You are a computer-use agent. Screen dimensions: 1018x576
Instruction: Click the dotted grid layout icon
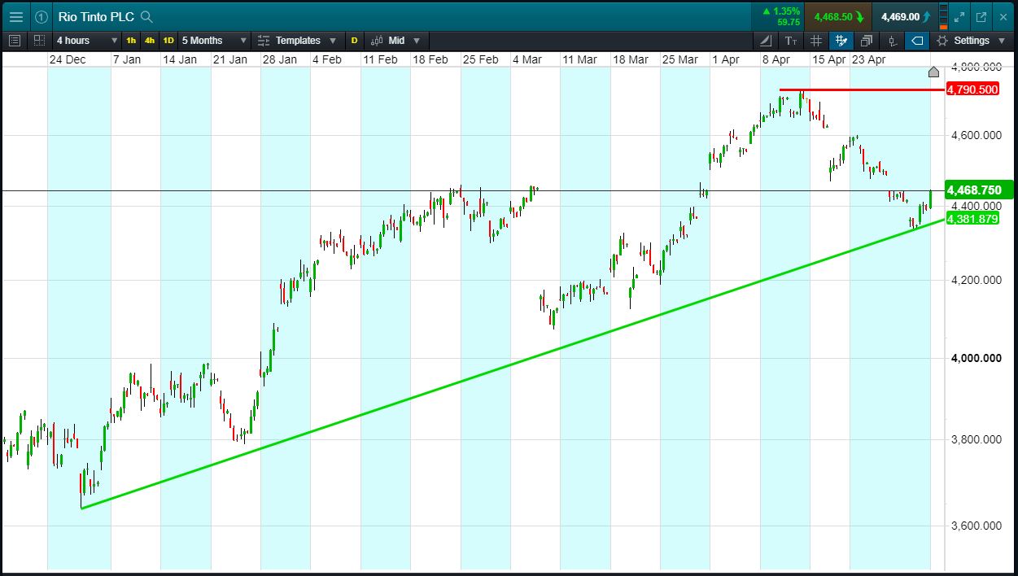click(39, 41)
